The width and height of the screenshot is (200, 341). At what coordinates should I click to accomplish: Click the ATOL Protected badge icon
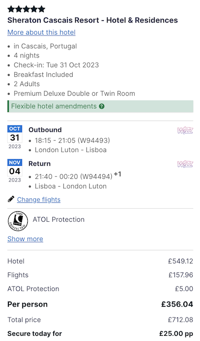point(18,221)
